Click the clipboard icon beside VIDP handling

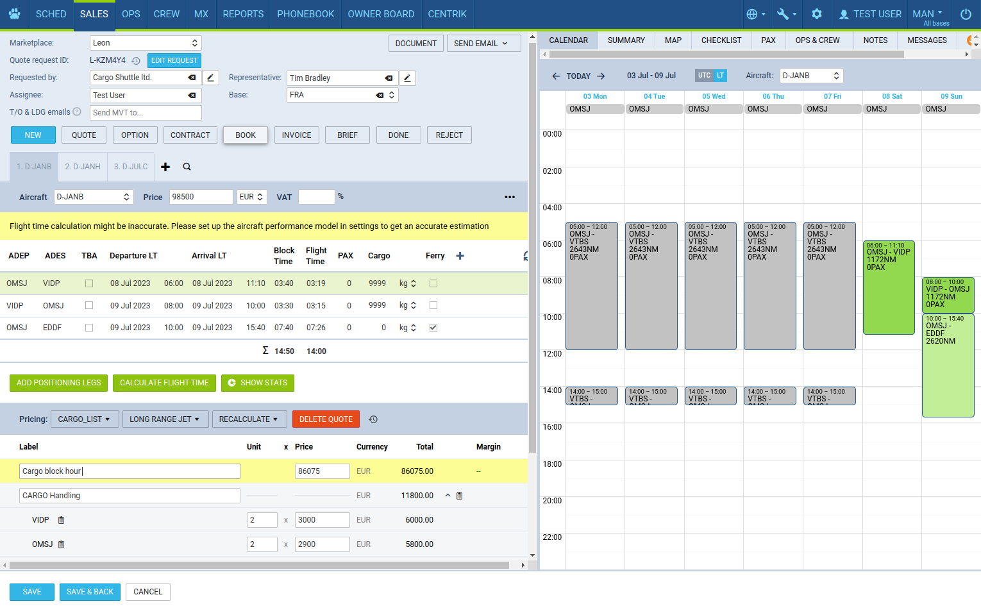tap(62, 520)
